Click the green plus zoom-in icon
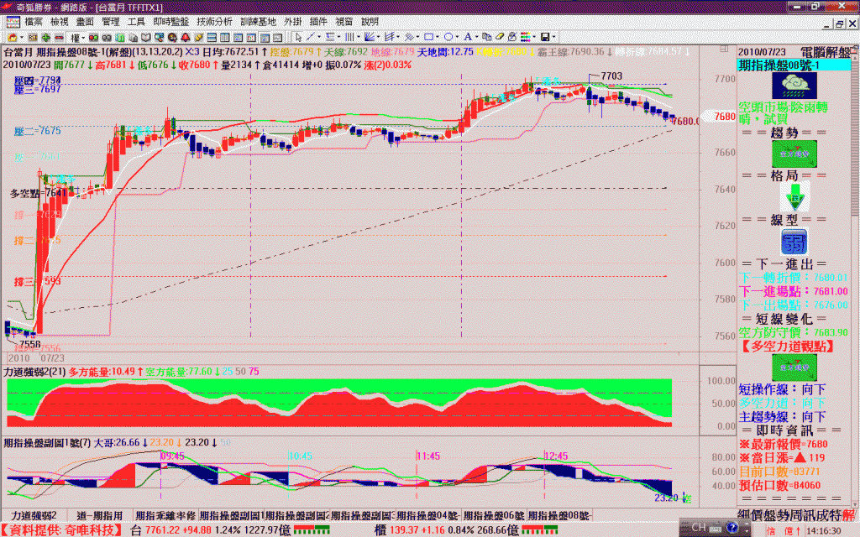Image resolution: width=860 pixels, height=537 pixels. [46, 37]
